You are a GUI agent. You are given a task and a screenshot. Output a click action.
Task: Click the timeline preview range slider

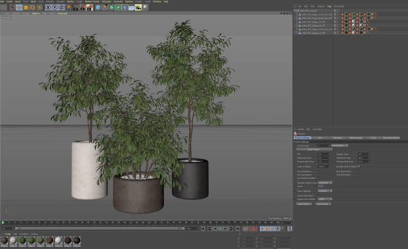(x=100, y=229)
